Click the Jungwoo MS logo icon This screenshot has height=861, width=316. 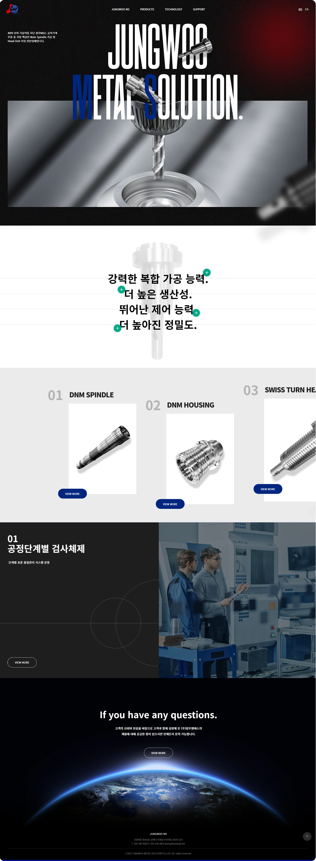pyautogui.click(x=13, y=9)
